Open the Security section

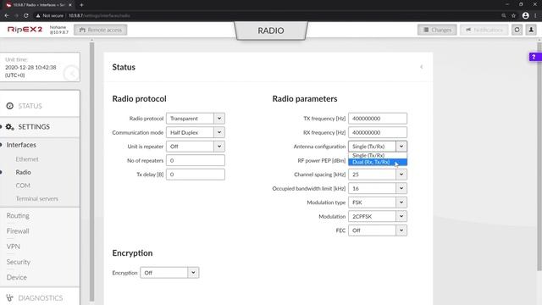click(x=19, y=262)
